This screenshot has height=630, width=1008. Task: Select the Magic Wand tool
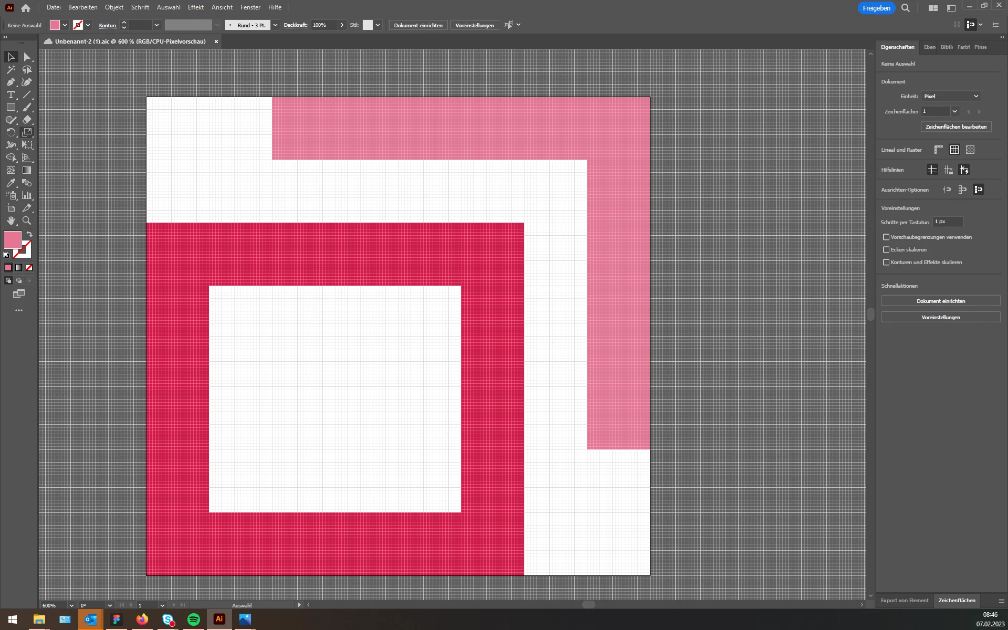(x=11, y=69)
